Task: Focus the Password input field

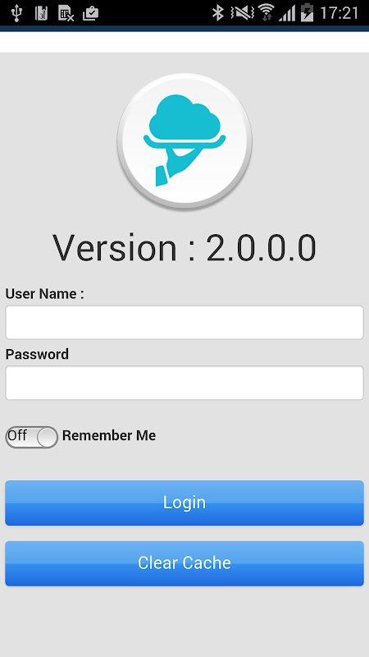Action: [x=184, y=383]
